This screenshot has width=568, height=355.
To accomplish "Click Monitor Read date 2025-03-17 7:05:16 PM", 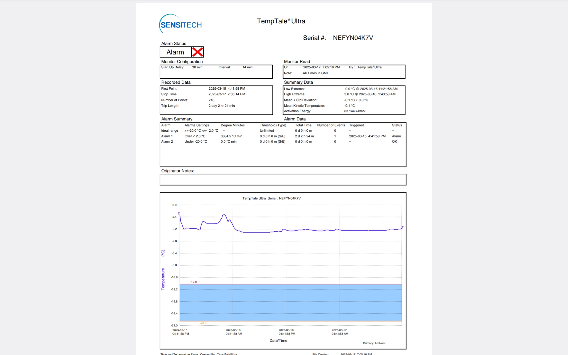I will pos(321,67).
